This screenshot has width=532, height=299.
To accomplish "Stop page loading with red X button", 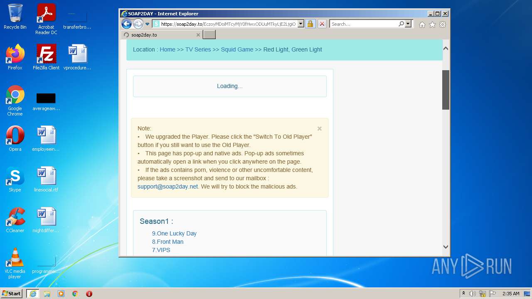I will 322,24.
